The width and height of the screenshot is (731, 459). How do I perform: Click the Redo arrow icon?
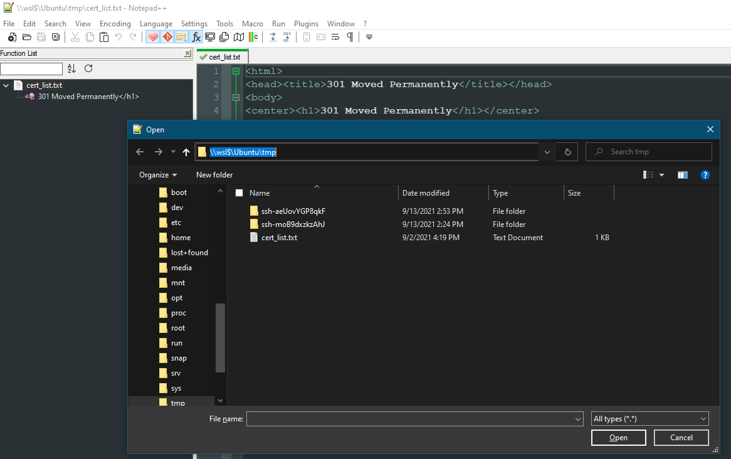[133, 38]
